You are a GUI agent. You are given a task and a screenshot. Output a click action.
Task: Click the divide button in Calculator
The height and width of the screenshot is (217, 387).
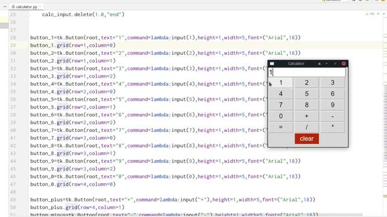(307, 127)
